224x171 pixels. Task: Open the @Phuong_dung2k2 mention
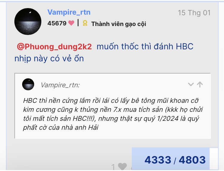coord(54,47)
